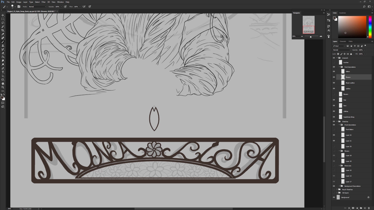Select the Brush tool in the toolbox
374x210 pixels.
click(x=3, y=42)
